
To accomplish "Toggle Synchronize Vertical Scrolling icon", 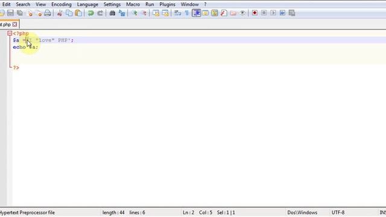I will [156, 13].
